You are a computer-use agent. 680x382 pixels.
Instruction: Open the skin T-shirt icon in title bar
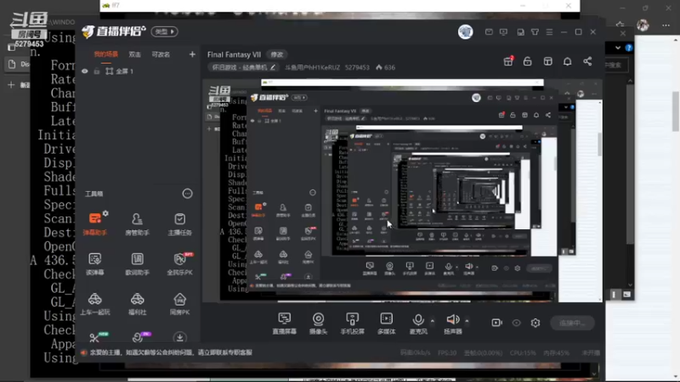click(x=535, y=32)
